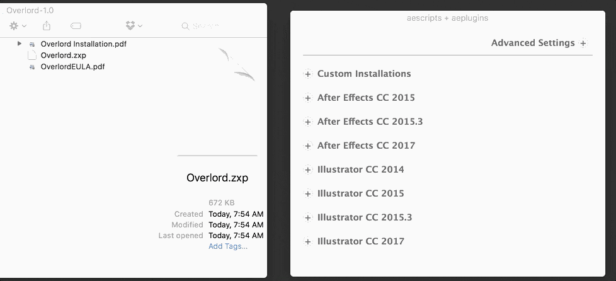This screenshot has width=616, height=281.
Task: Click the Overlord.zxp preview title
Action: pyautogui.click(x=217, y=178)
